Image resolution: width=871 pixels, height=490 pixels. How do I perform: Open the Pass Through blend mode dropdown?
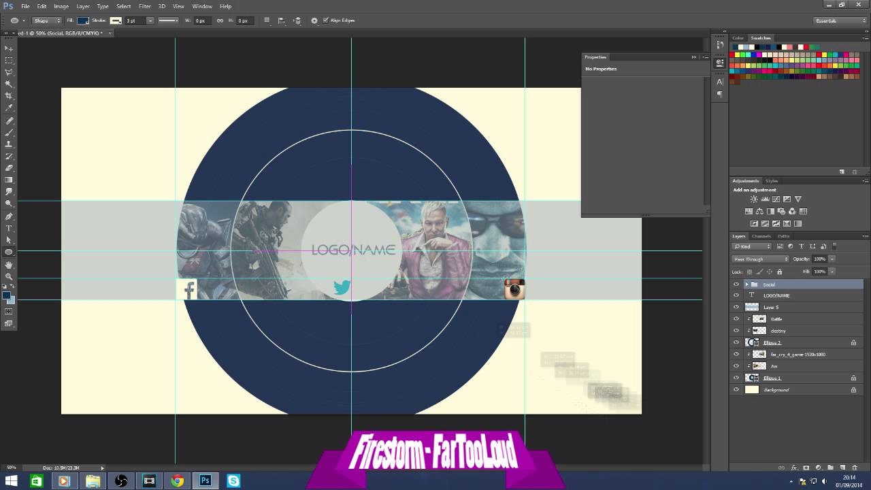point(761,259)
